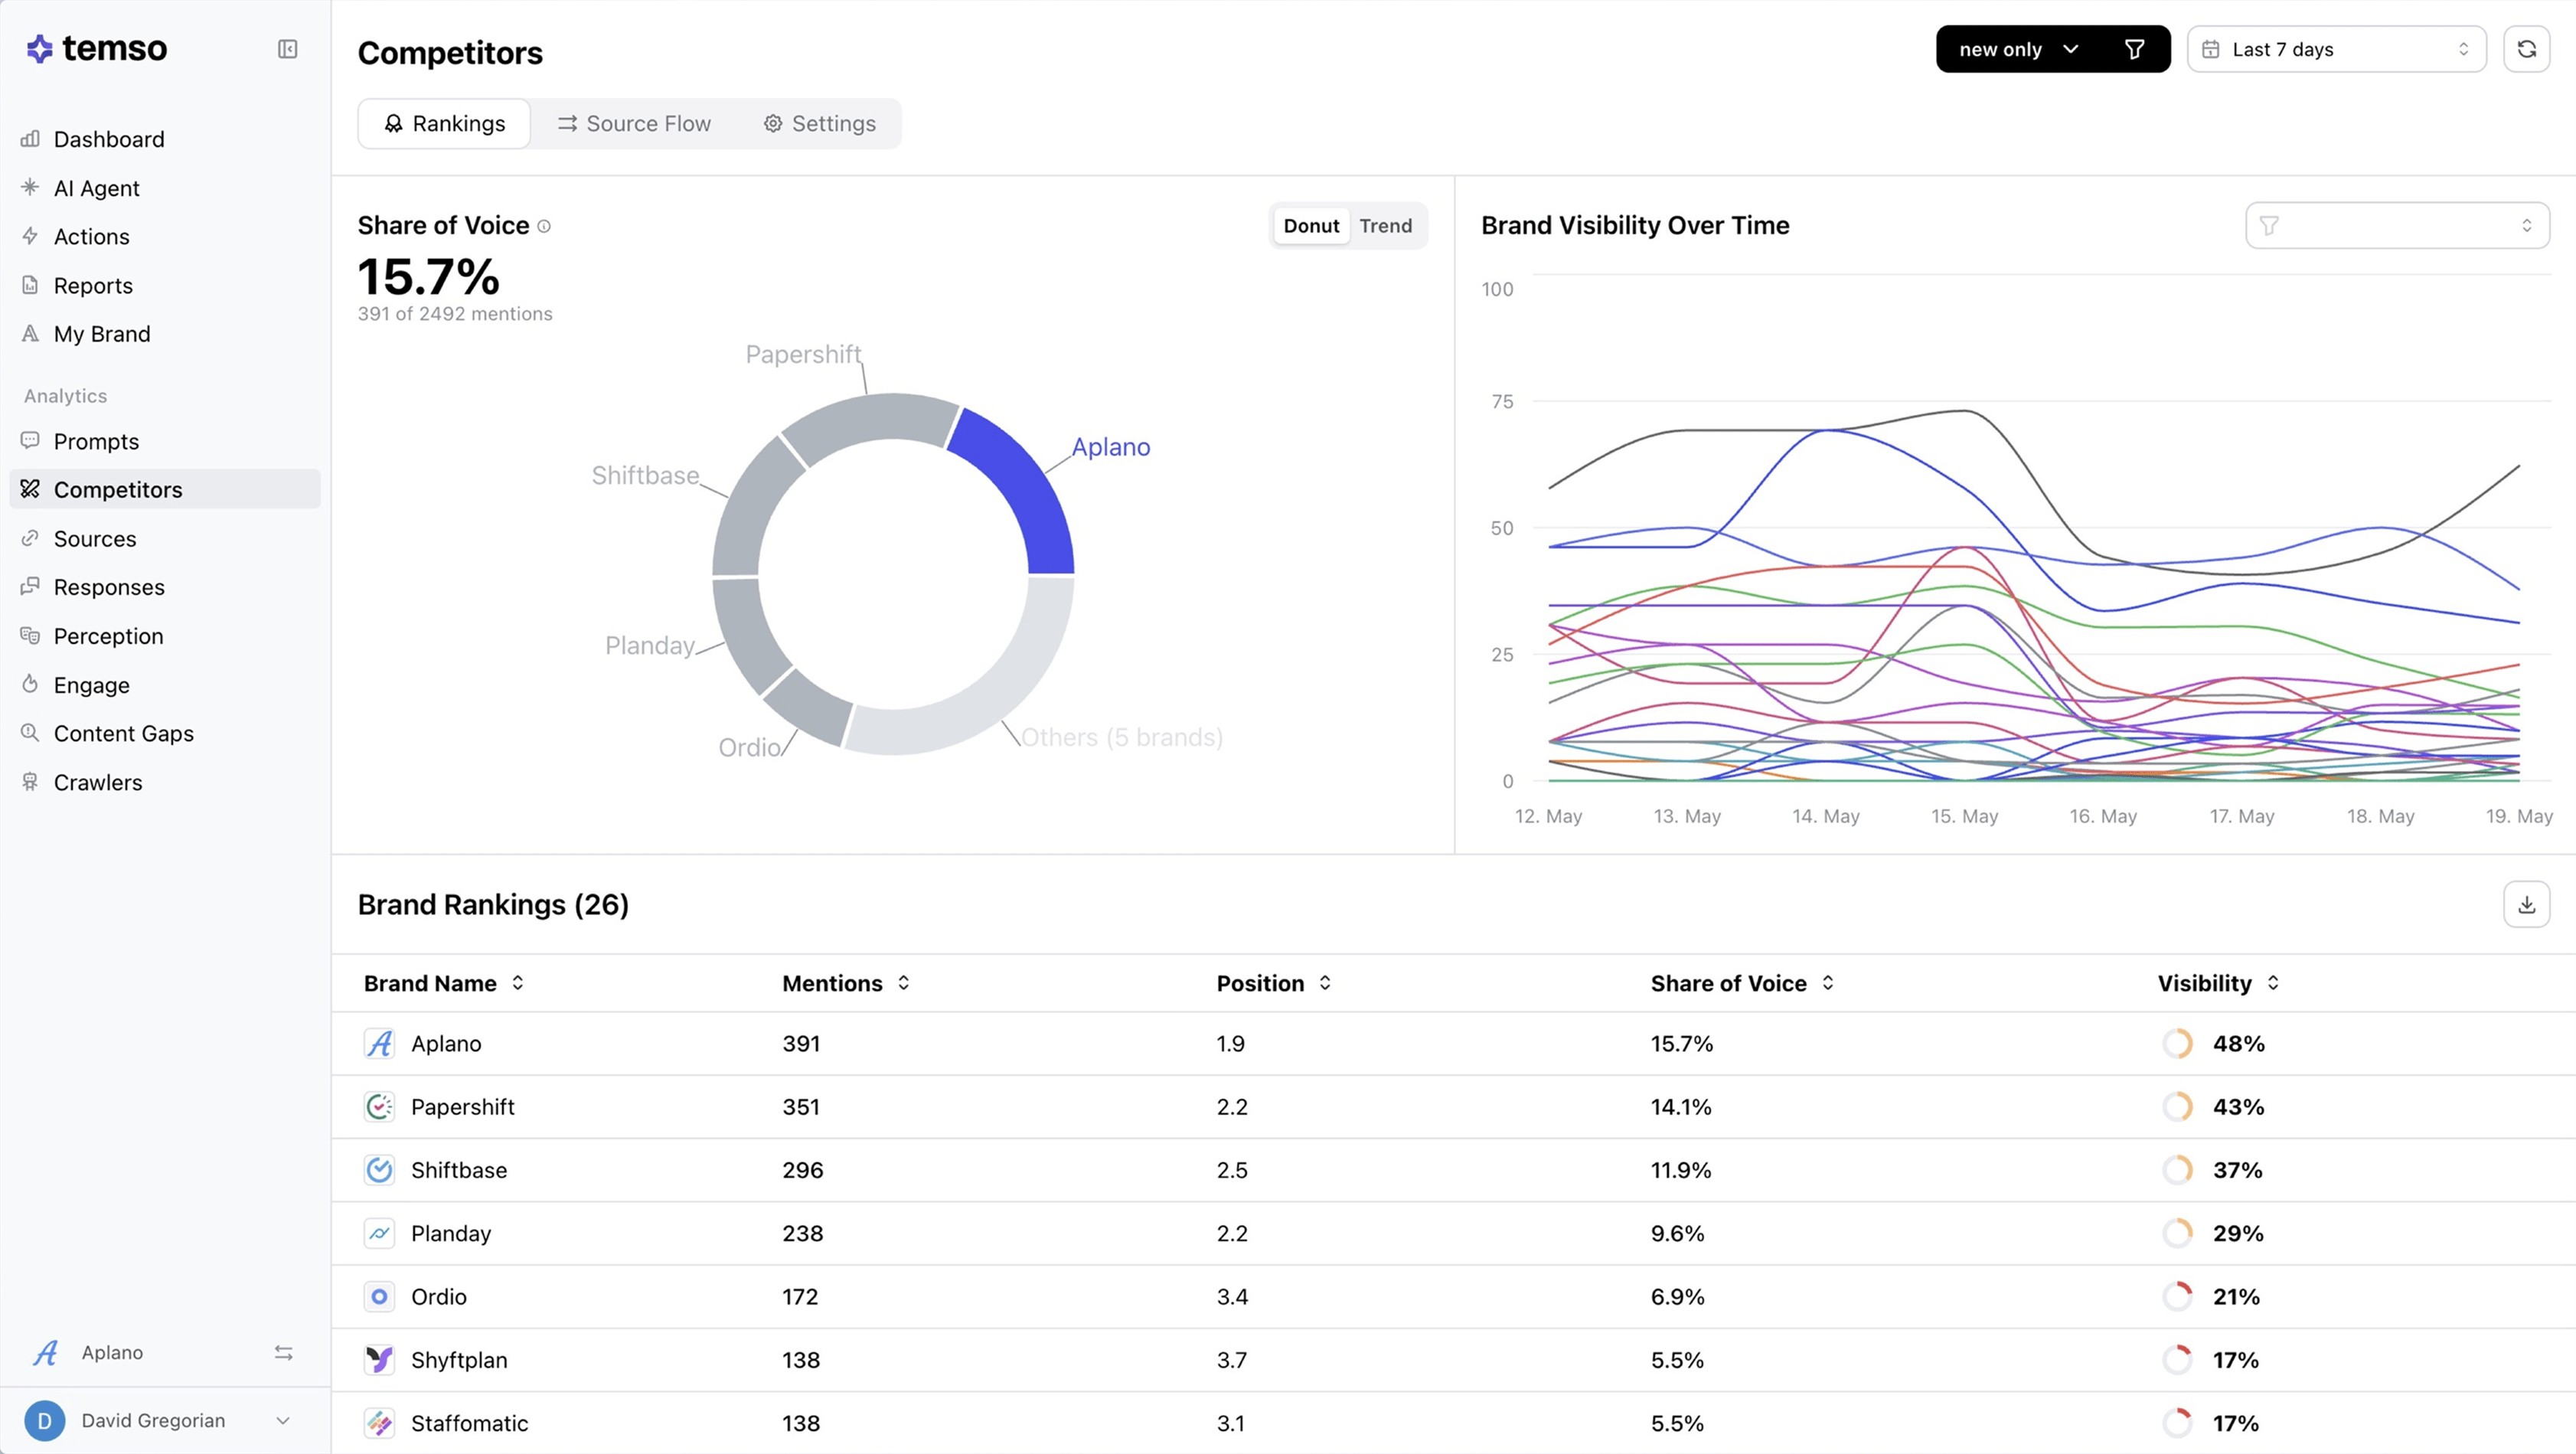Click Aplano visibility 48% ring
This screenshot has height=1454, width=2576.
click(x=2177, y=1043)
